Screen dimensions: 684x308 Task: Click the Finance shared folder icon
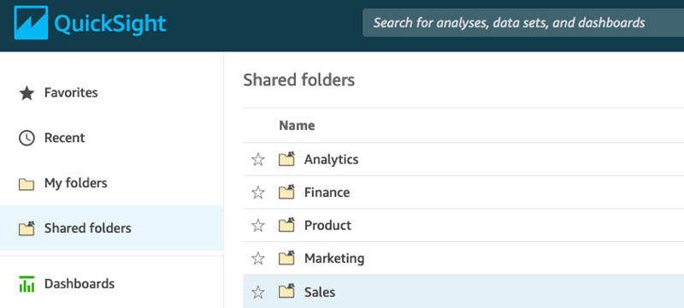[286, 192]
